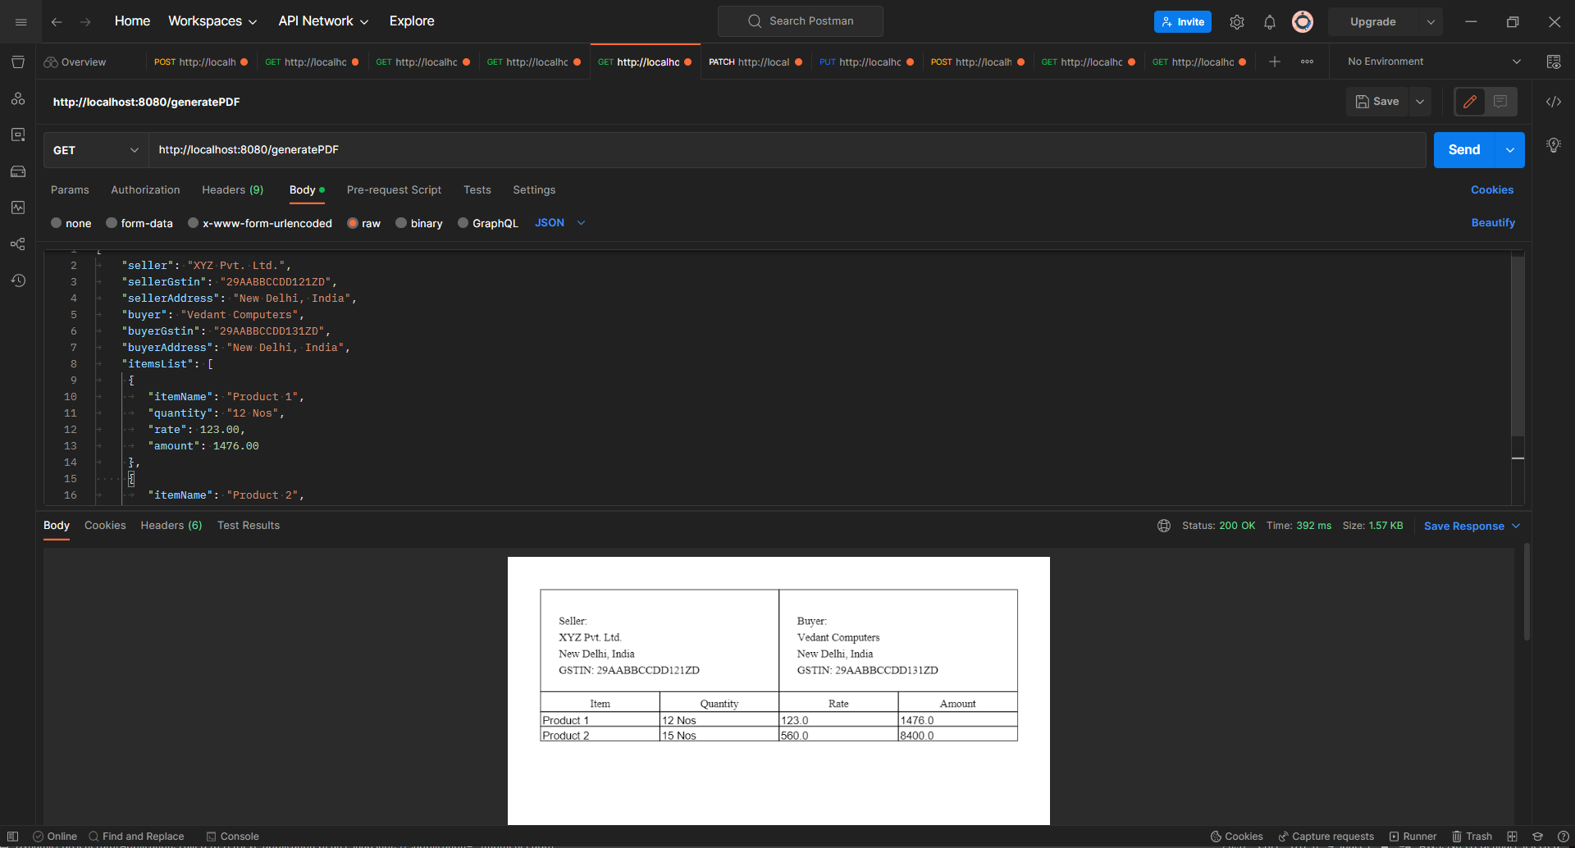Open the code snippet panel on the right
This screenshot has width=1575, height=848.
1554,102
